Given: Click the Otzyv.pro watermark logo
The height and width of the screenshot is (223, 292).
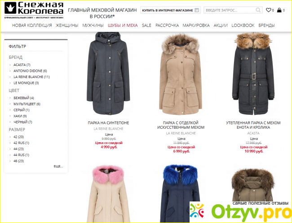Looking at the screenshot, I should point(241,212).
